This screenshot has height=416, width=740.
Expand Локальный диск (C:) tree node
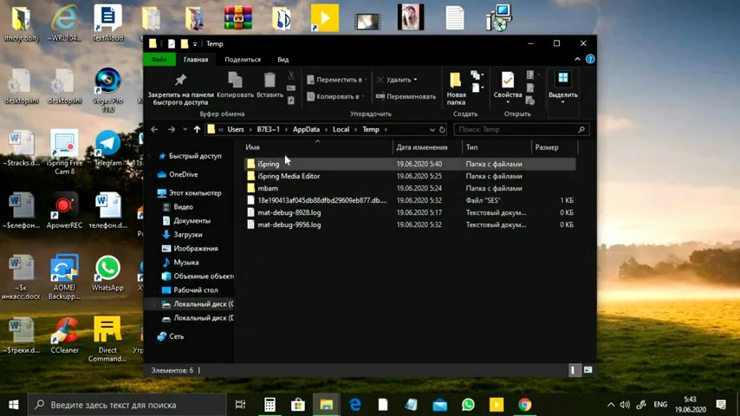pyautogui.click(x=154, y=304)
